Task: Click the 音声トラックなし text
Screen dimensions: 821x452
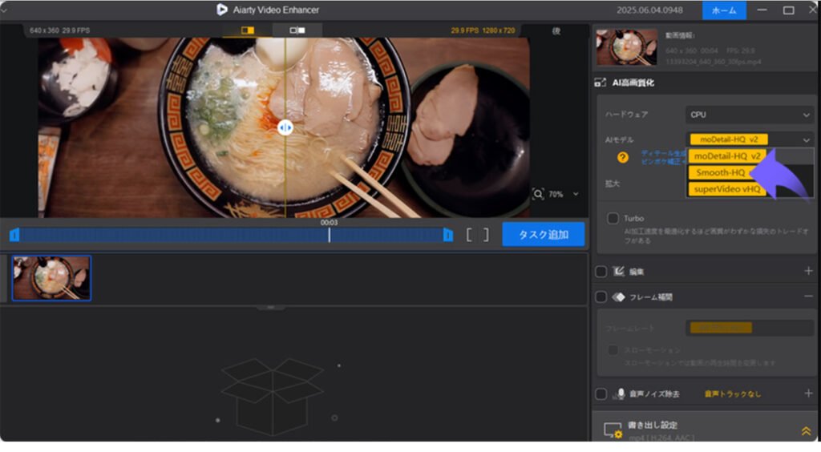Action: click(x=733, y=394)
